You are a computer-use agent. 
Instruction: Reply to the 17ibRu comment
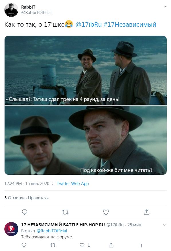pos(24,245)
